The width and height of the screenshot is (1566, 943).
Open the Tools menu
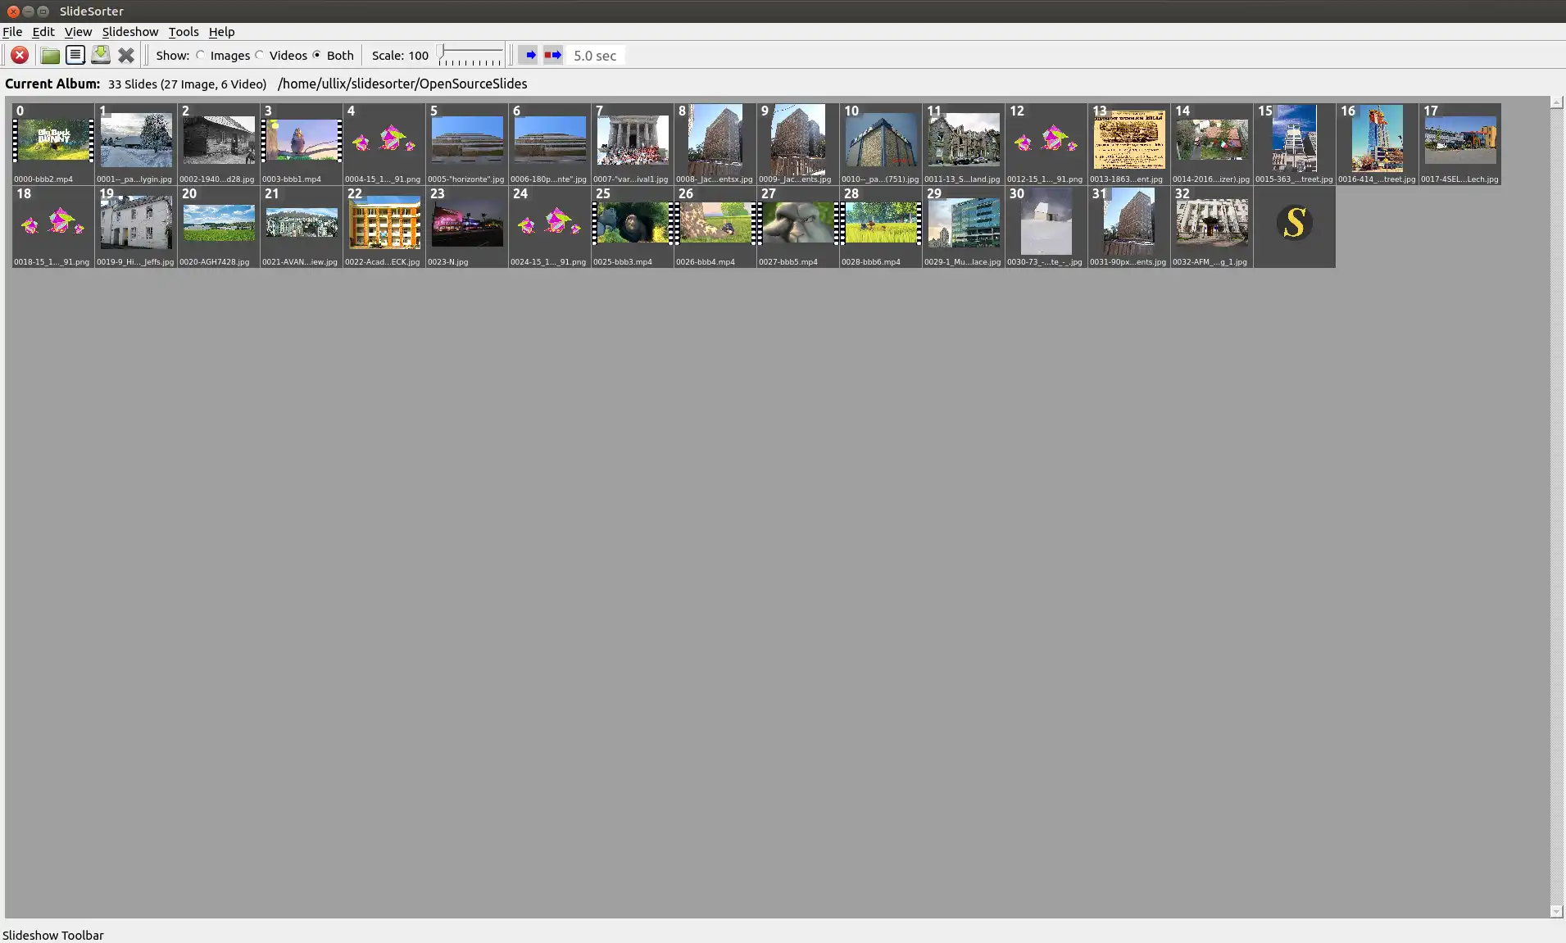click(184, 31)
